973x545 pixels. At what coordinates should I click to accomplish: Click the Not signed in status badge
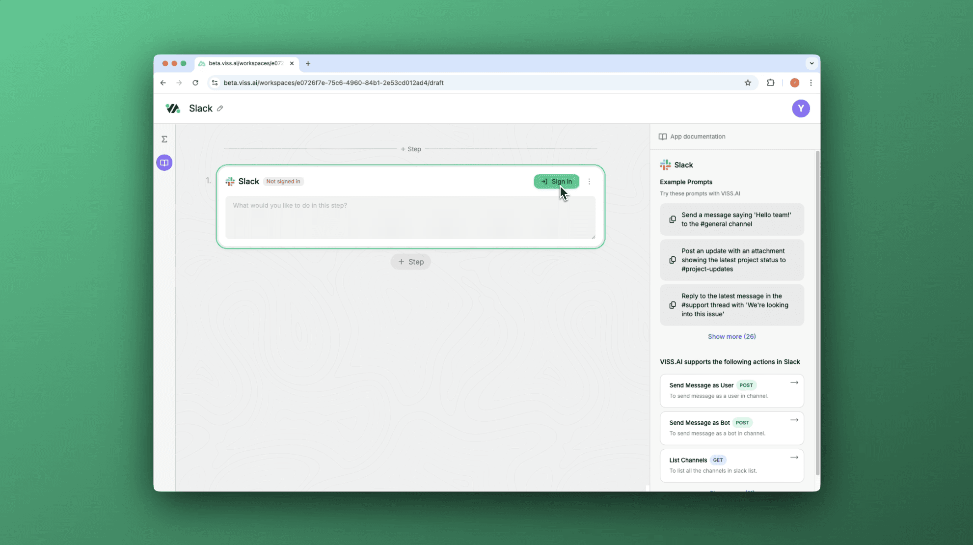click(x=283, y=181)
